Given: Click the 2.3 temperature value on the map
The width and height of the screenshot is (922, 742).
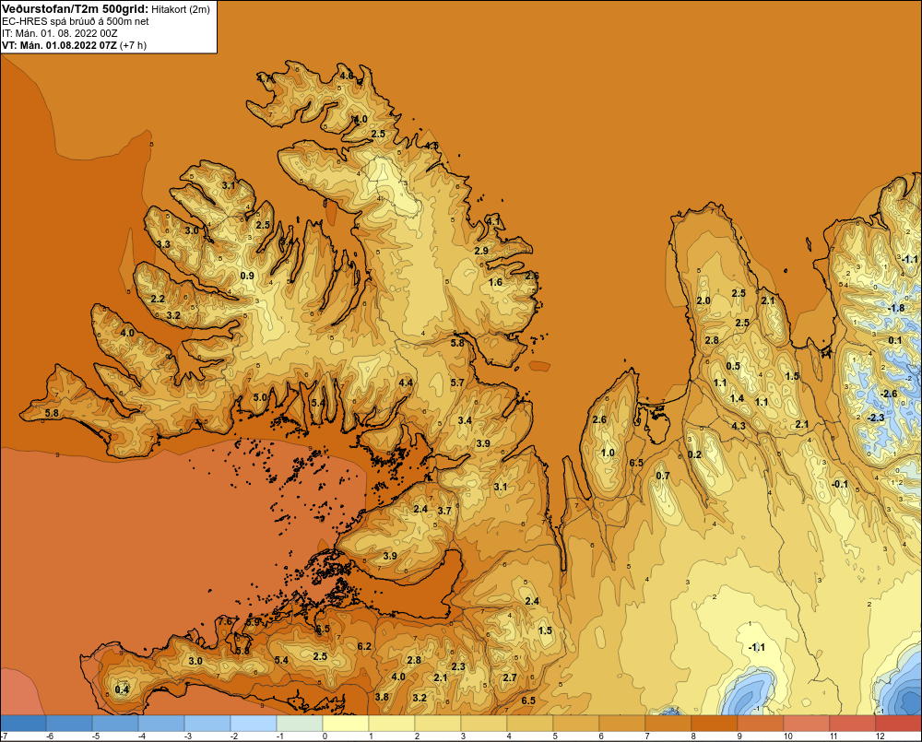Looking at the screenshot, I should point(458,666).
